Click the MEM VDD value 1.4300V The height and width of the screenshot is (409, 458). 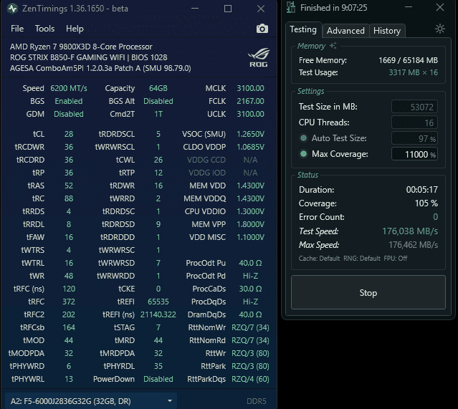(250, 186)
